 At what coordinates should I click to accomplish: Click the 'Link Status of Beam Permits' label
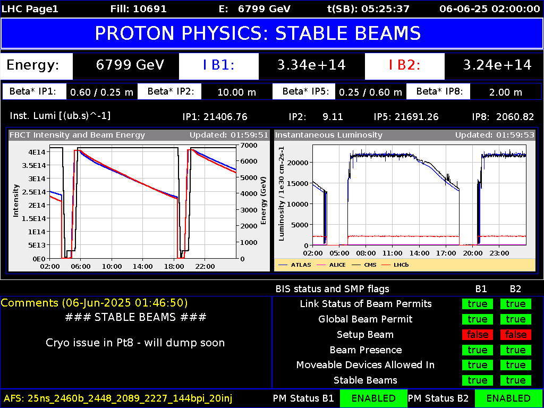(366, 304)
